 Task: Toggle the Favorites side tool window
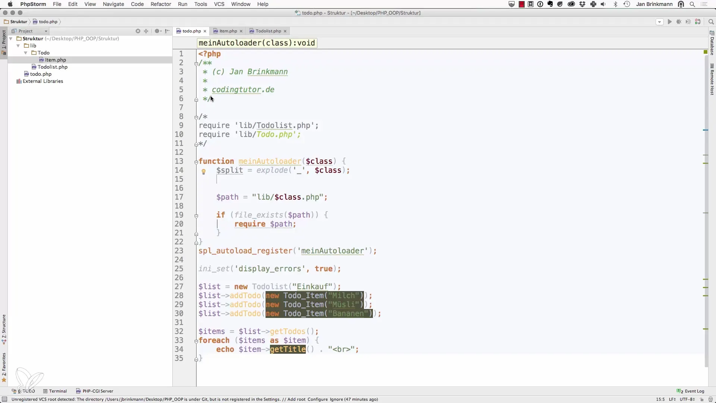pos(4,368)
